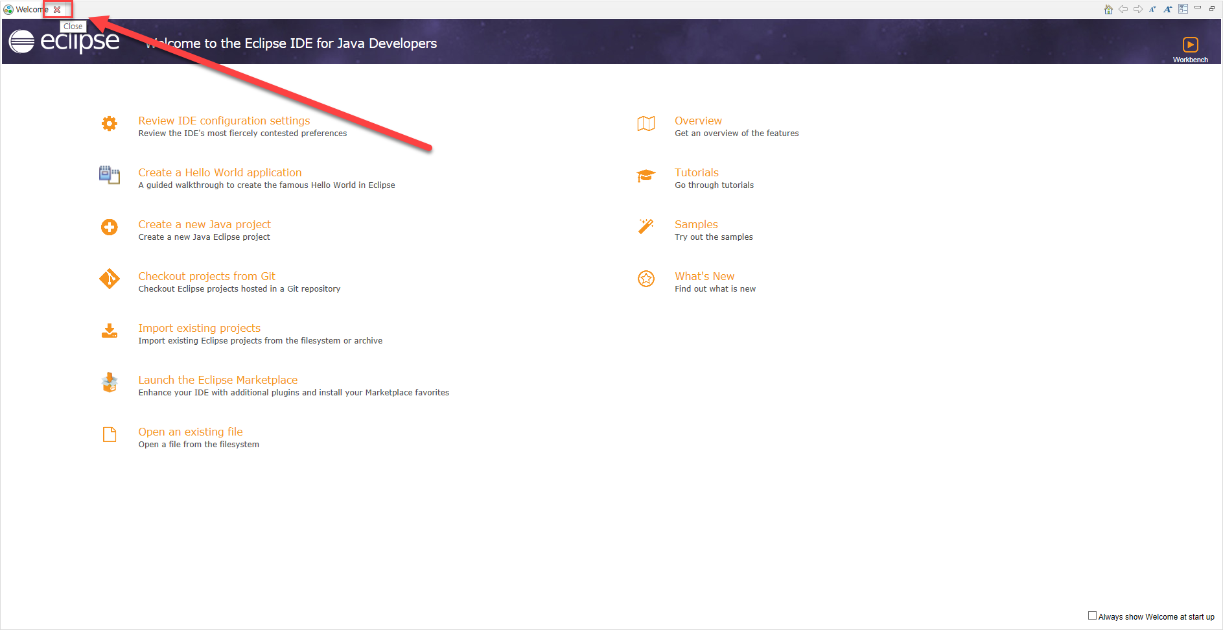Click 'Find out what is new' text
The width and height of the screenshot is (1223, 630).
(715, 289)
